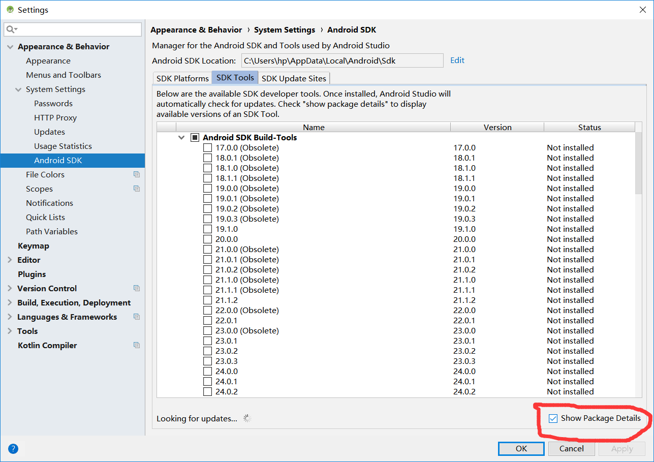Click the Name column header
The width and height of the screenshot is (654, 462).
tap(314, 127)
